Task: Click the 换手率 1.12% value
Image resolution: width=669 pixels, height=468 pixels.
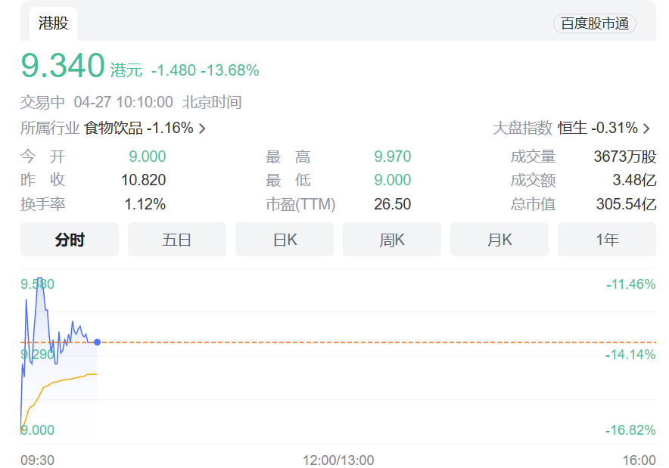Action: (x=145, y=204)
